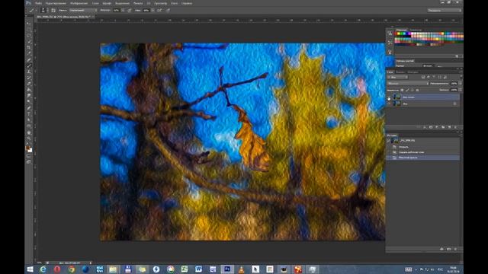Create new snapshot in History panel

click(x=448, y=249)
